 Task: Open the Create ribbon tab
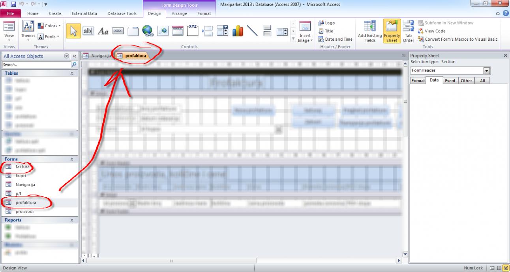point(55,13)
